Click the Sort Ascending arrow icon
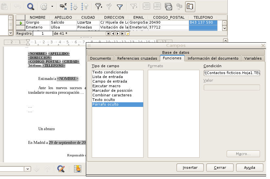Viewport: 270px width, 179px height. (74, 6)
